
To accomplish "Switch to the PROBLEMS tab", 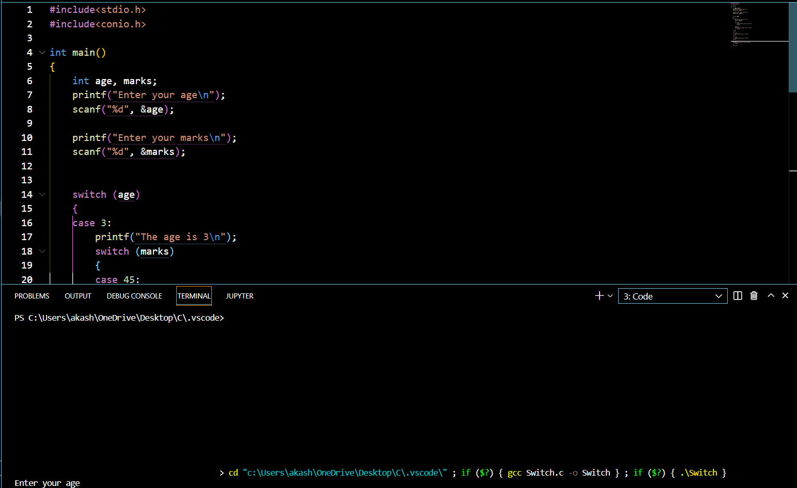I will (32, 296).
